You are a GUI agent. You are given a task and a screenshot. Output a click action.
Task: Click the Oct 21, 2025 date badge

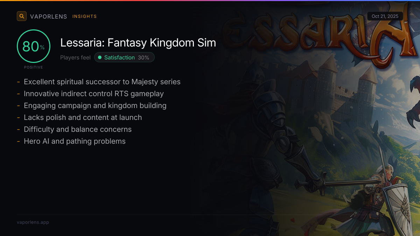click(385, 16)
